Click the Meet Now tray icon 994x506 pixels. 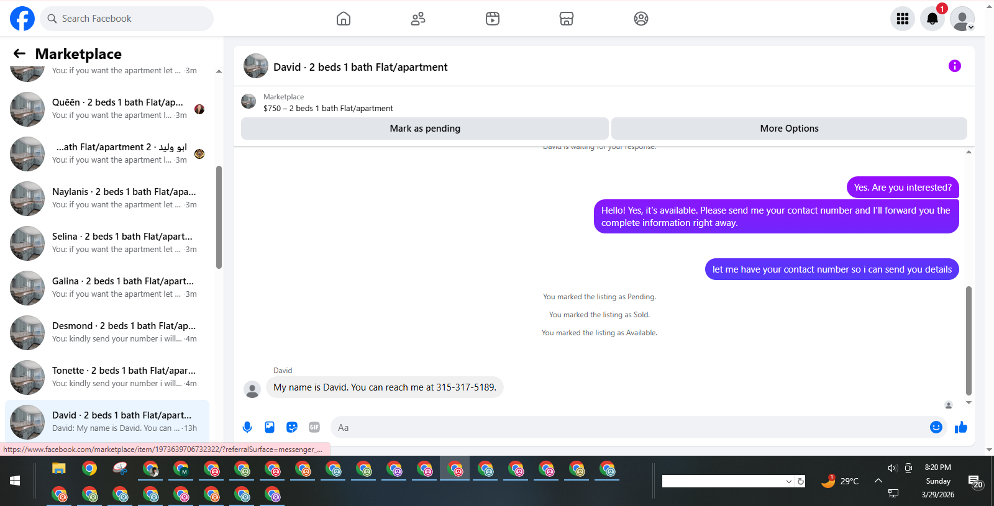(908, 468)
